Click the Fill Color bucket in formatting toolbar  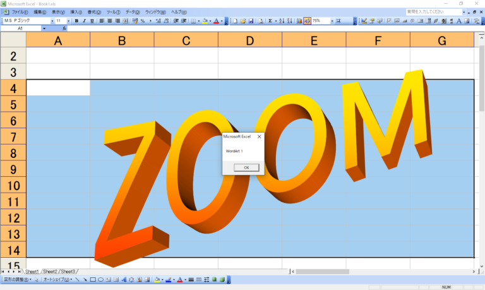[205, 21]
